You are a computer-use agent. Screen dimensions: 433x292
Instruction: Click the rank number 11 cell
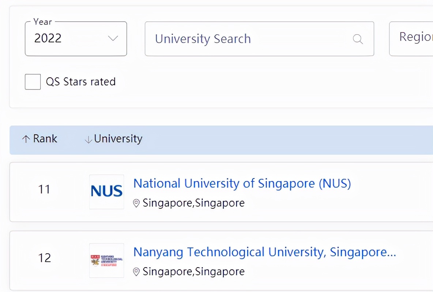(44, 189)
